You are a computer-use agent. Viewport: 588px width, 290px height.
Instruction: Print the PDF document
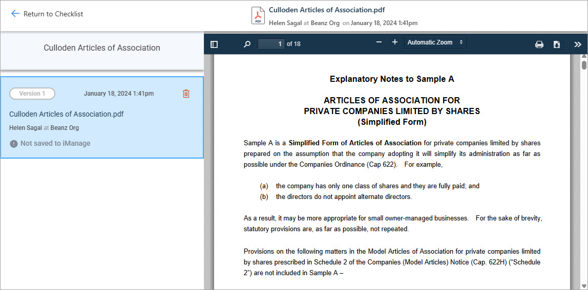coord(539,44)
